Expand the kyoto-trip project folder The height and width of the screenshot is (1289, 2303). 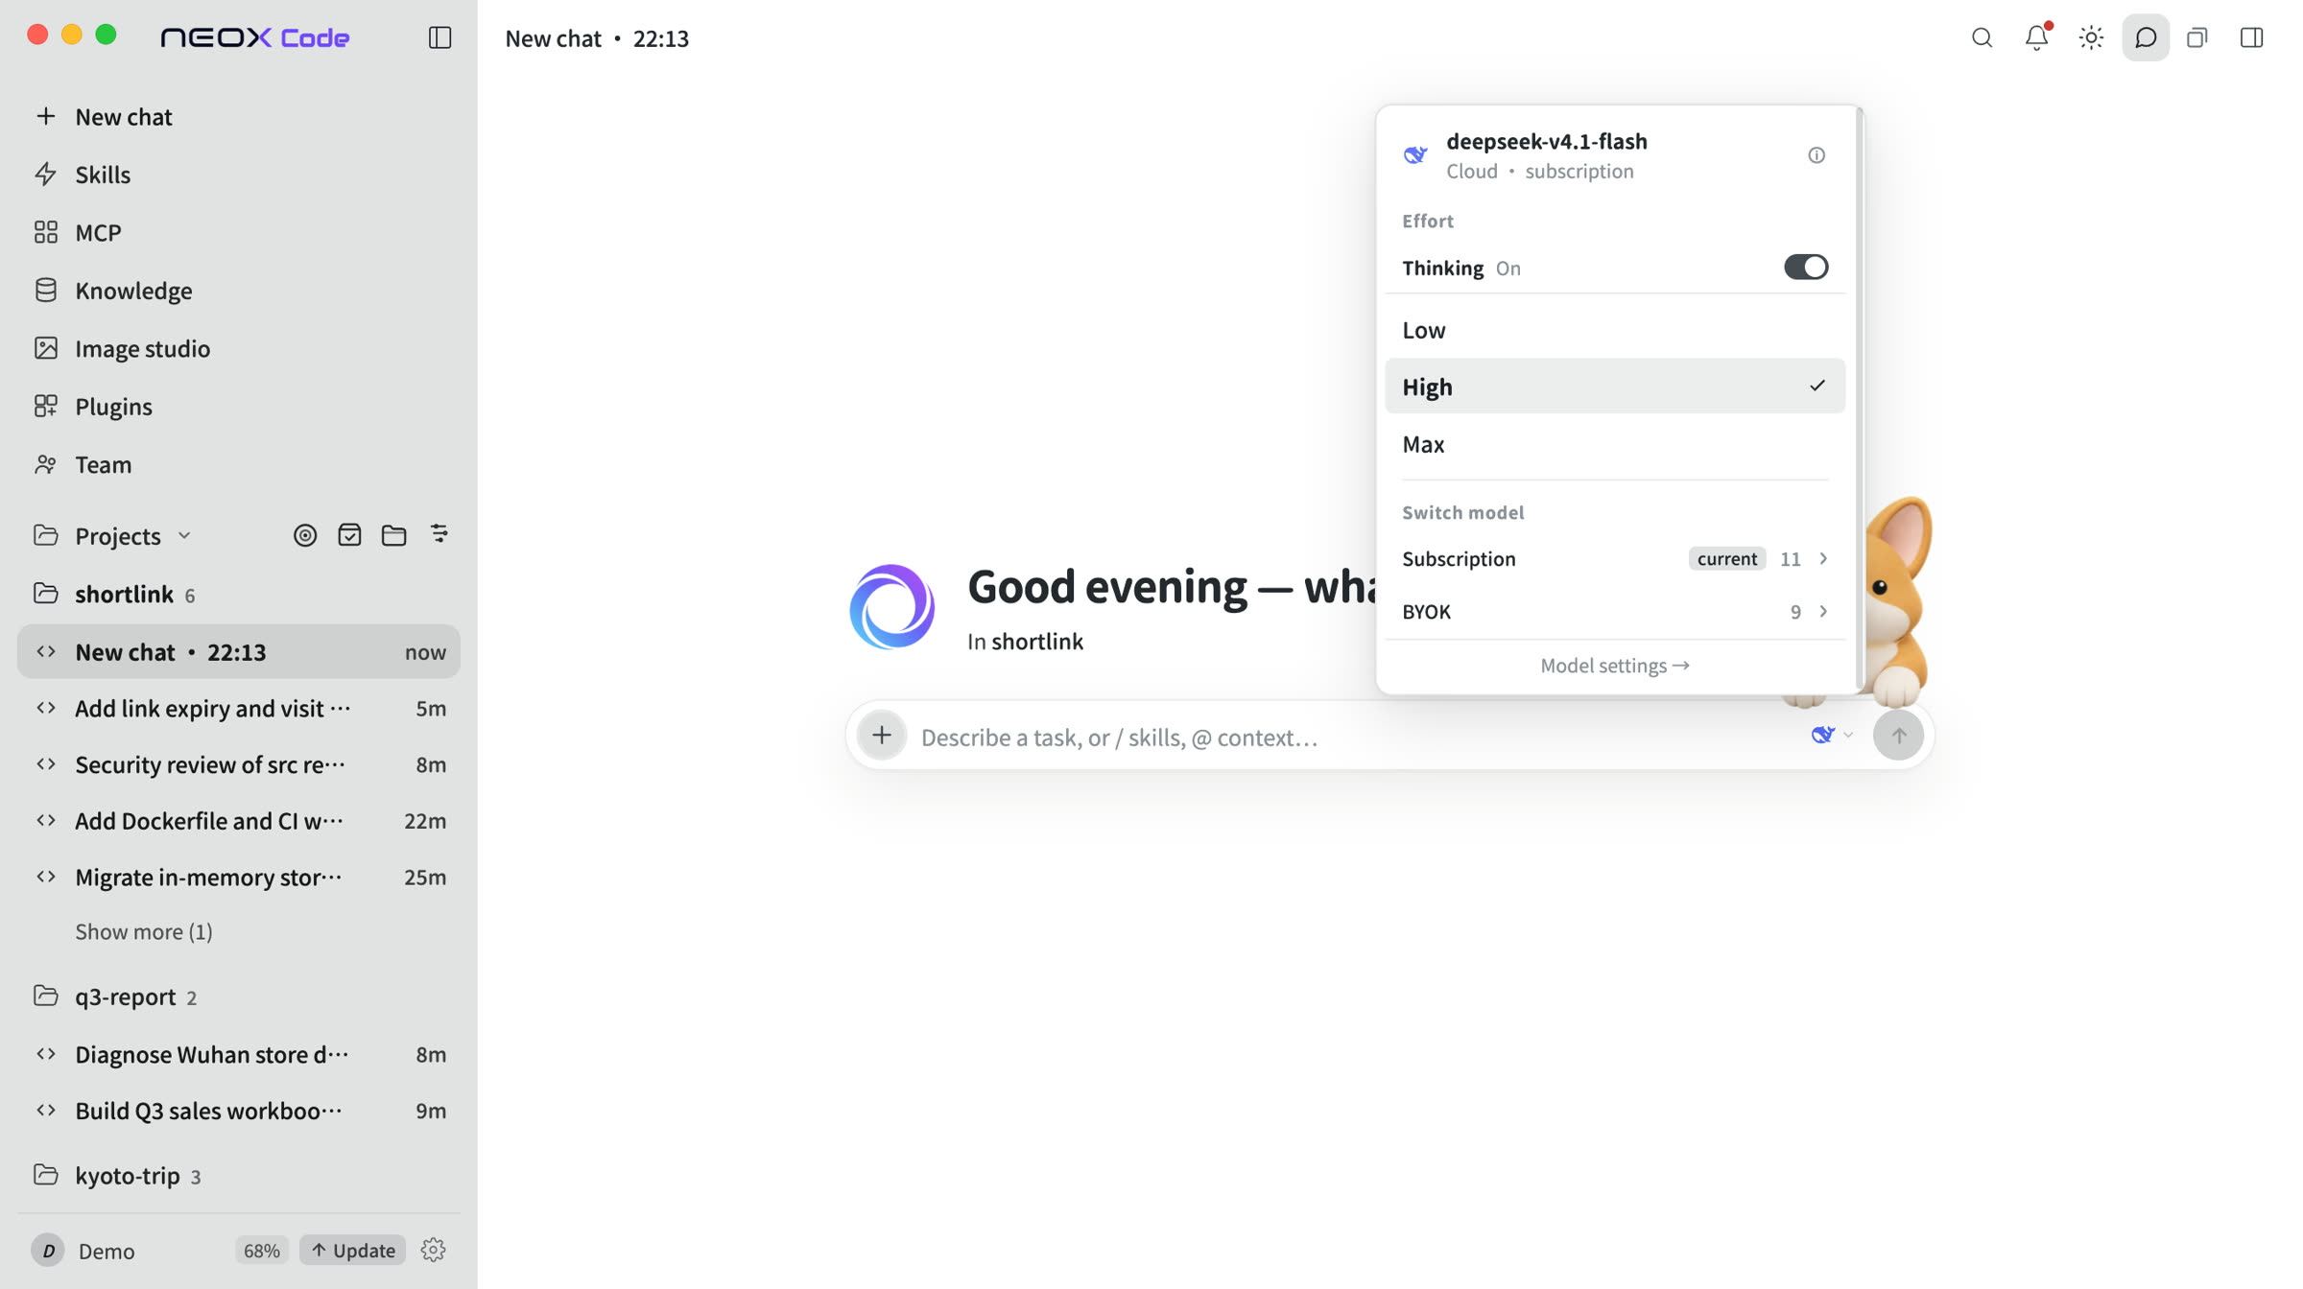[x=239, y=1176]
